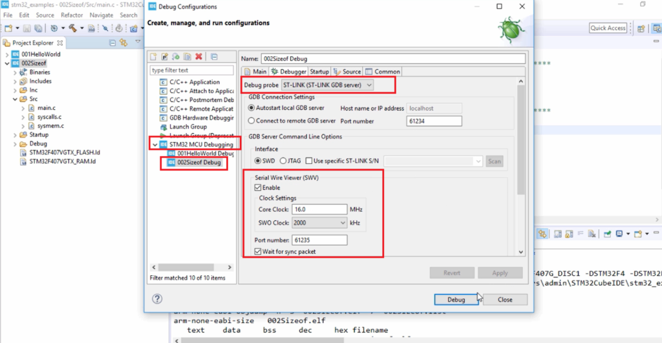Expand 001HelloWorld project node
This screenshot has height=343, width=662.
[x=7, y=54]
